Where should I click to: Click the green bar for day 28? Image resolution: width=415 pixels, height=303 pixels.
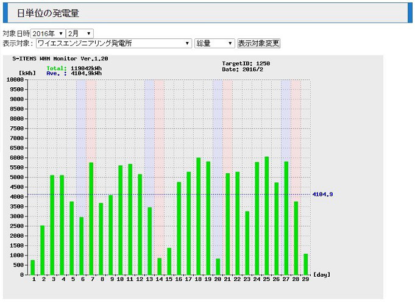[296, 238]
